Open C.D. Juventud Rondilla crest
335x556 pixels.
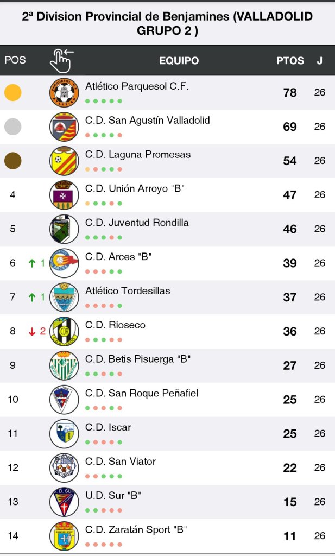(64, 229)
